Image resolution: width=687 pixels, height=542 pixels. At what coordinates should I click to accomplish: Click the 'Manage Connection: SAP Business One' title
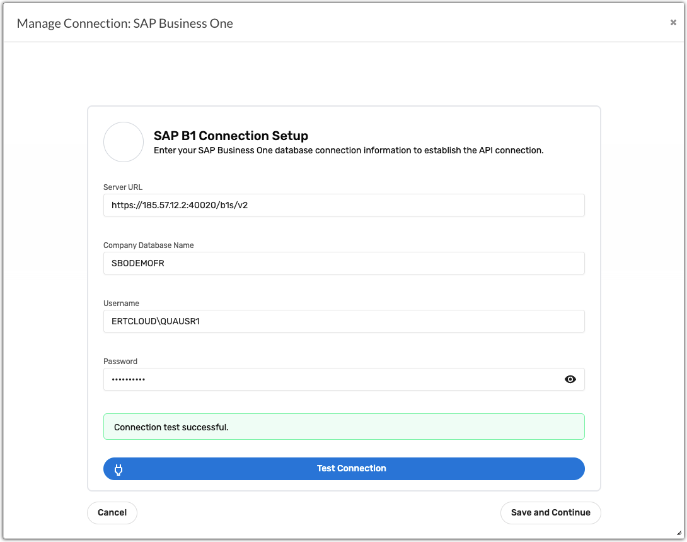pos(125,23)
